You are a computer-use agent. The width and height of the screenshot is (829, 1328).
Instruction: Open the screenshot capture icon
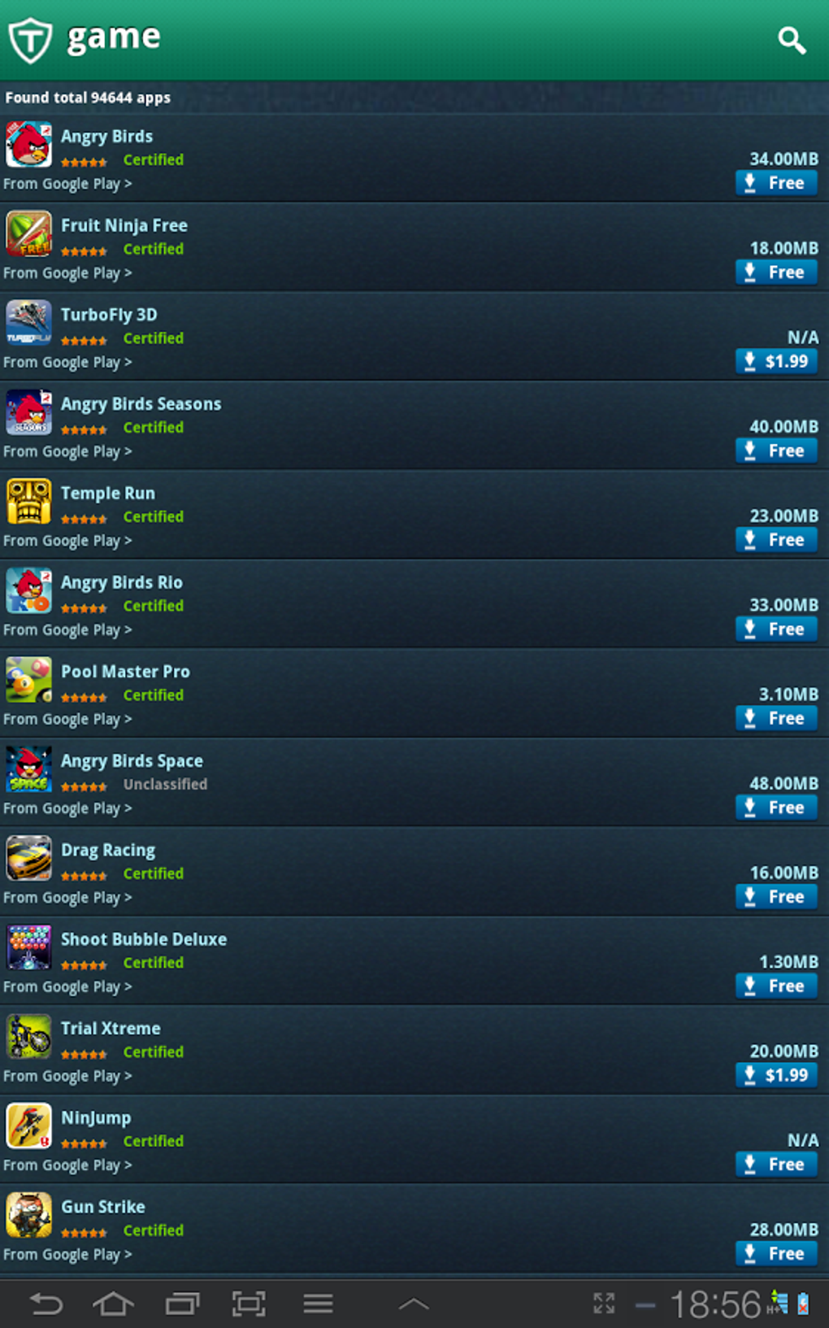pyautogui.click(x=249, y=1304)
